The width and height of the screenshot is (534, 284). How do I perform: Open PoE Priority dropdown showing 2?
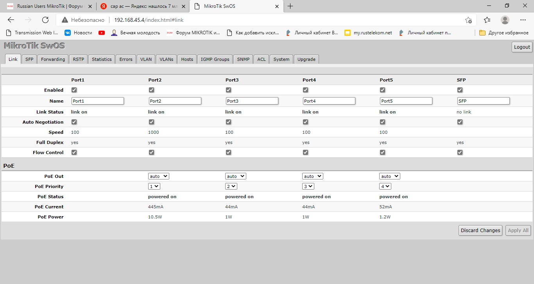[231, 186]
